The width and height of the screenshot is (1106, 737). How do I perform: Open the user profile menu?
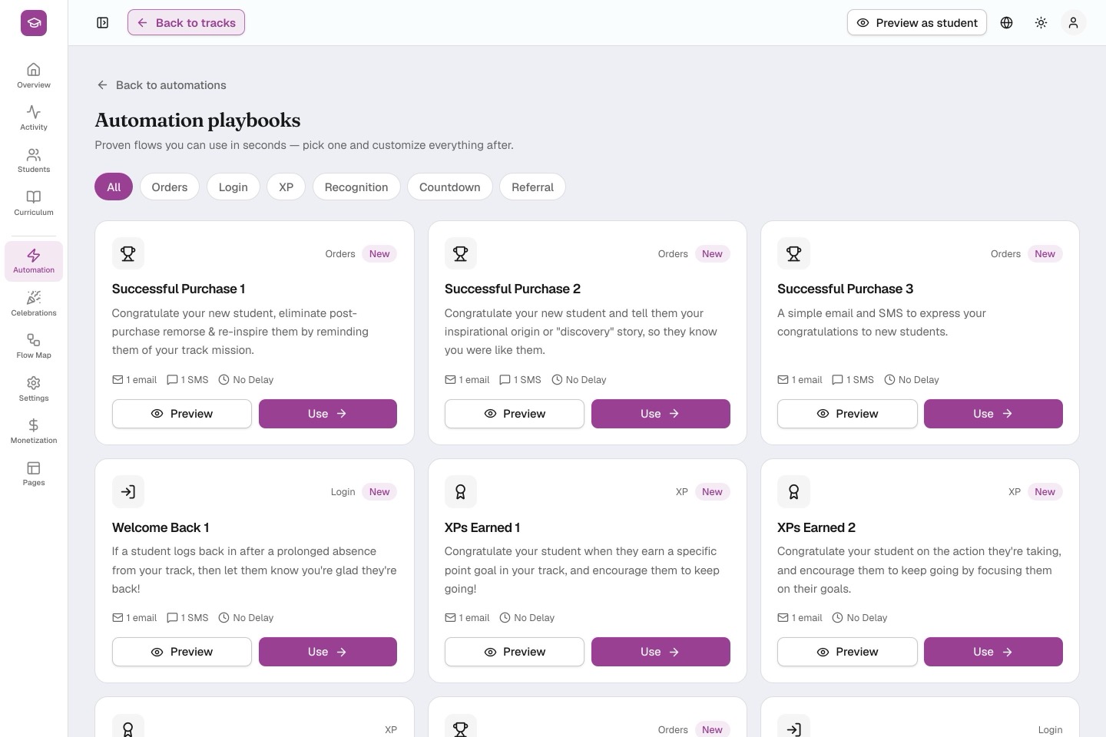pos(1073,23)
